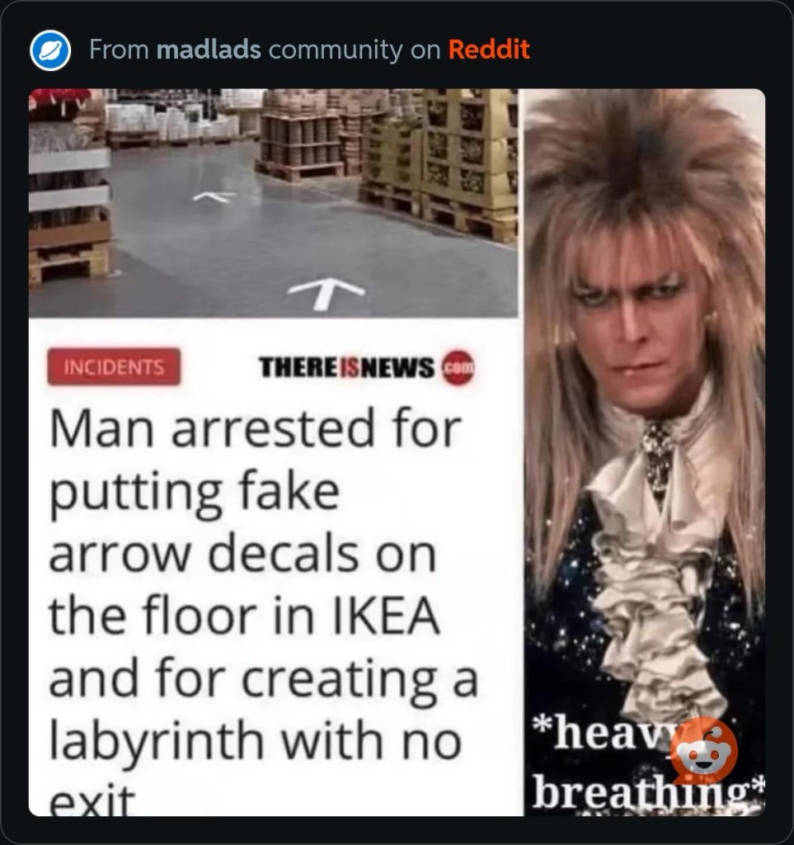Click the small distant white floor arrow
The image size is (794, 845).
(214, 196)
